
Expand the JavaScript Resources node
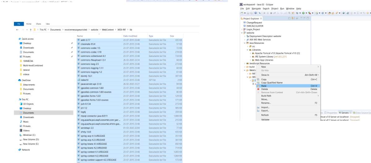click(x=245, y=63)
